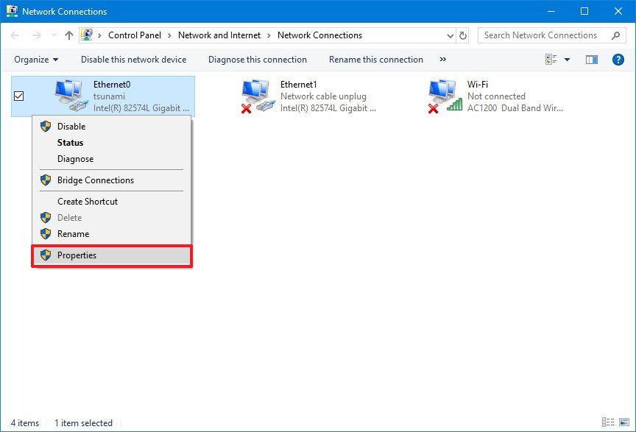Open Network and Internet breadcrumb link
636x432 pixels.
pyautogui.click(x=219, y=35)
